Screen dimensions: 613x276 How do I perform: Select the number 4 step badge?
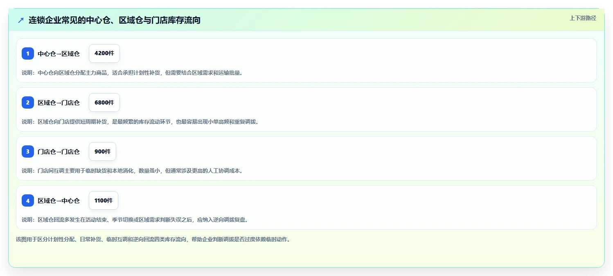point(28,200)
